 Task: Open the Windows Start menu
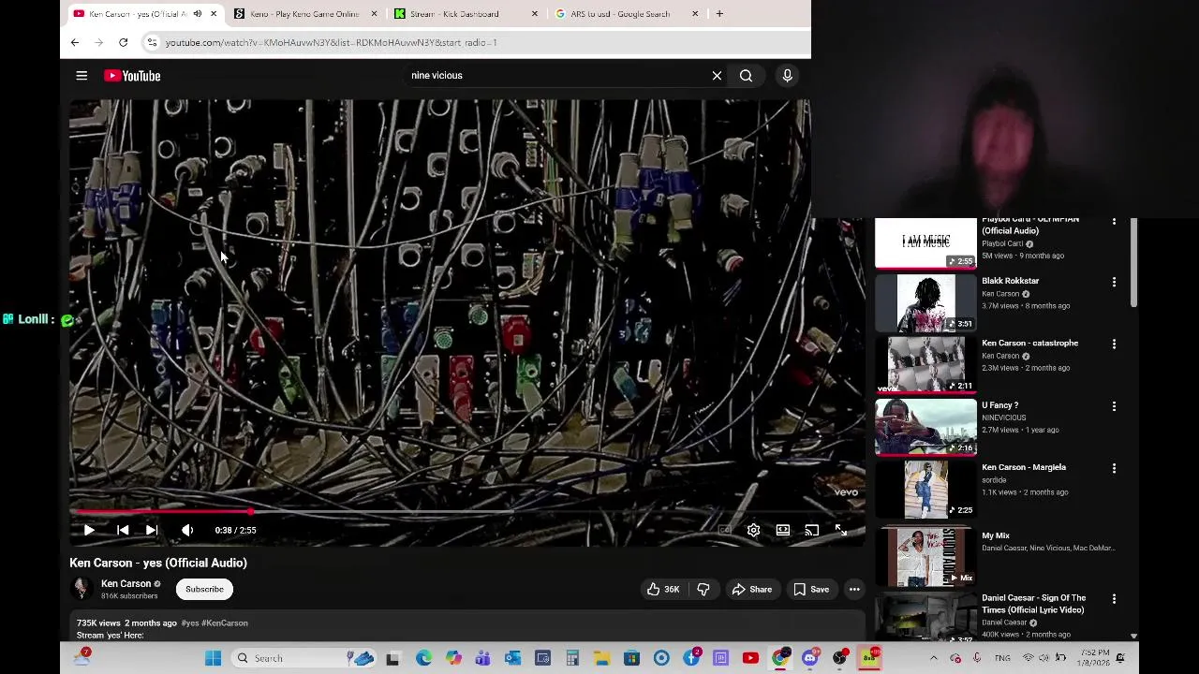[213, 658]
